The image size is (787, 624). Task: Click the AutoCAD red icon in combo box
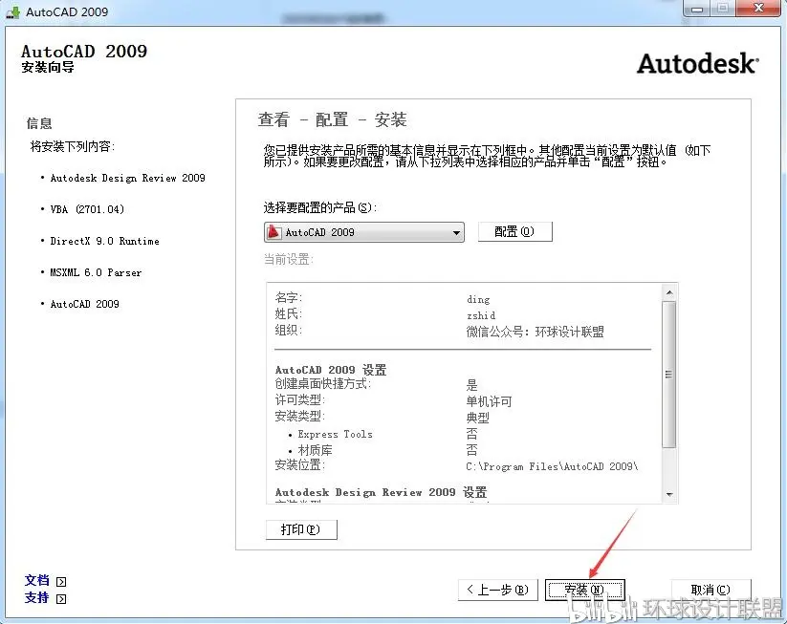tap(274, 232)
